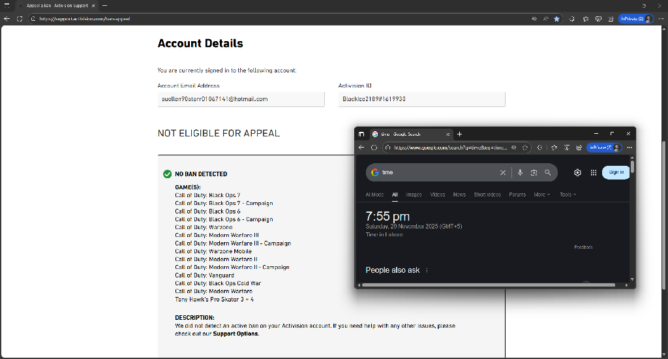Open a new tab in the small window
Screen dimensions: 668x359
[x=459, y=134]
